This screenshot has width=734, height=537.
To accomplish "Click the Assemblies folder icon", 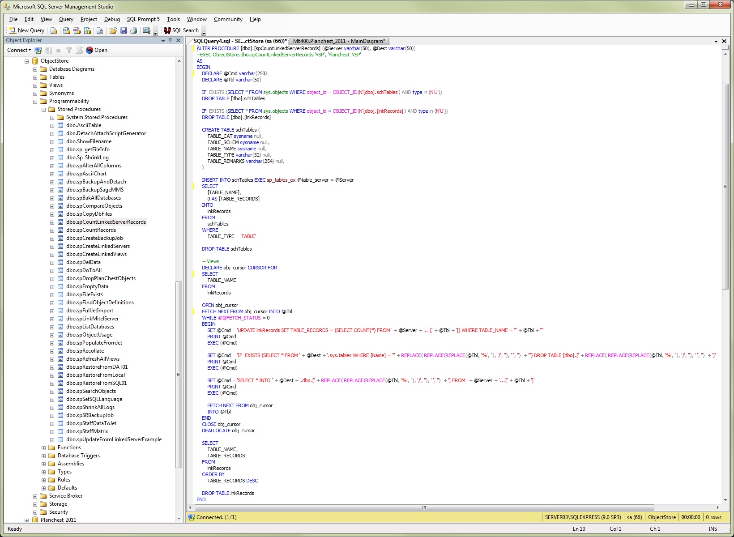I will pyautogui.click(x=52, y=464).
